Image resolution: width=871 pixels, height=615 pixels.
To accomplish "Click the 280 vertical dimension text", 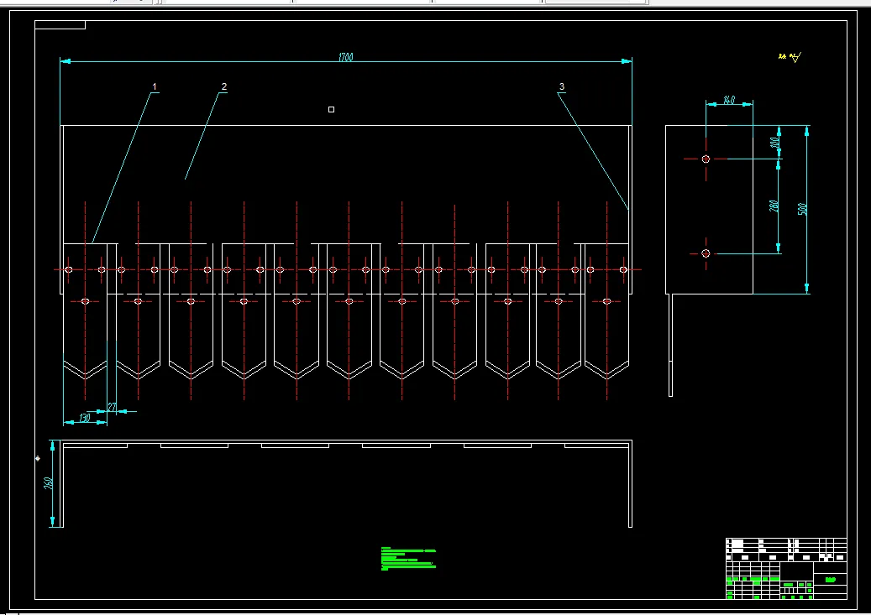I will tap(774, 206).
